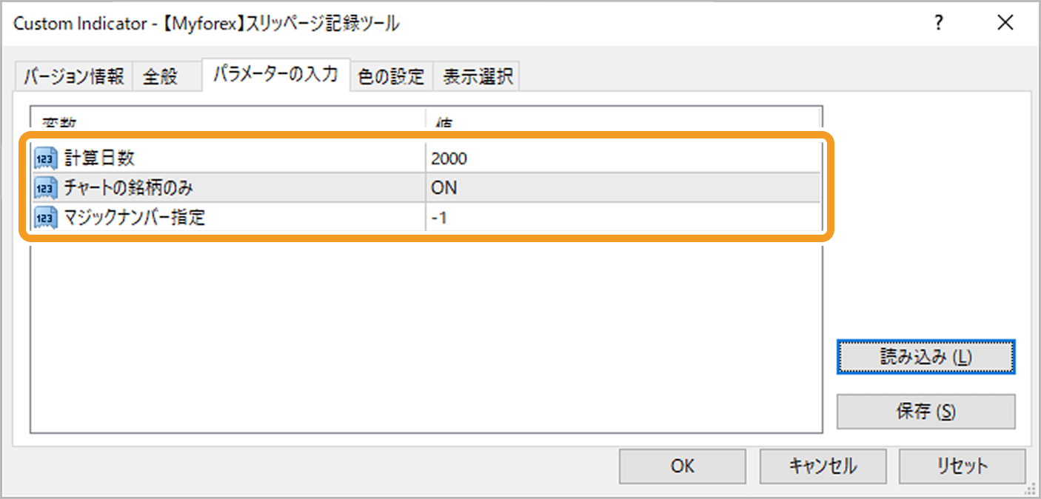This screenshot has width=1041, height=499.
Task: Switch to the 全般 tab
Action: (x=159, y=75)
